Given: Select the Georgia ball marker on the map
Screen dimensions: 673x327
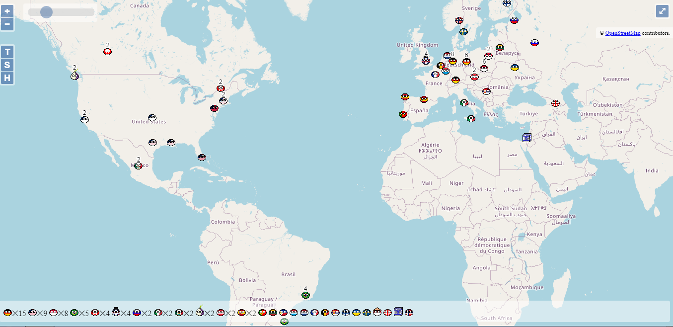Looking at the screenshot, I should click(x=555, y=103).
